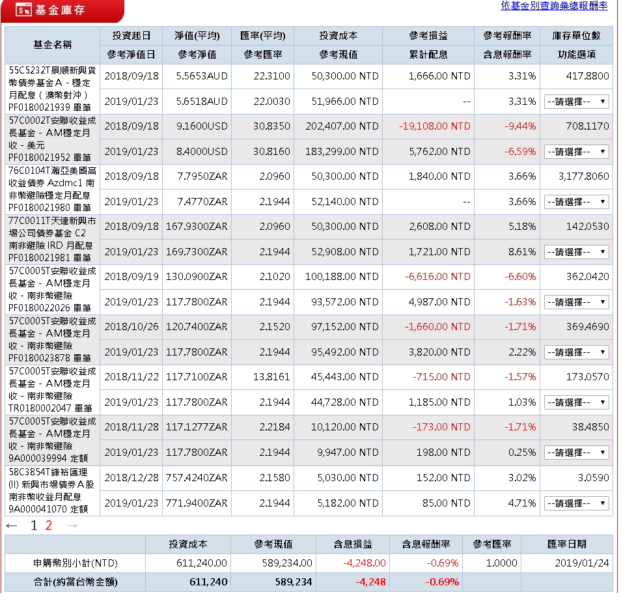Viewport: 621px width, 601px height.
Task: Open 功能選項 dropdown for 57C0002T 安聯美元 fund
Action: click(x=575, y=152)
